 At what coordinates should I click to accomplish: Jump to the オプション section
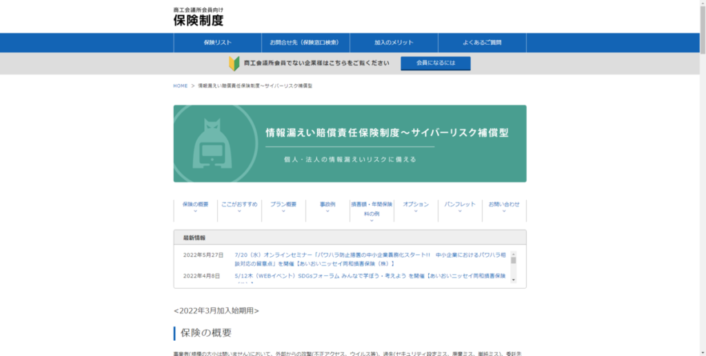(416, 204)
